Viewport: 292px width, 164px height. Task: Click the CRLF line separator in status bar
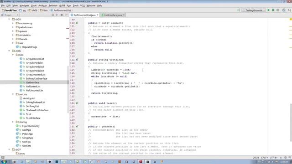265,158
